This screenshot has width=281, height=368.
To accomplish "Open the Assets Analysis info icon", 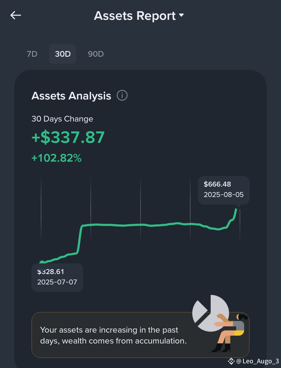I will [122, 95].
